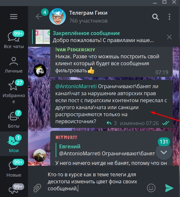Switch to the Новые folder

[14, 168]
